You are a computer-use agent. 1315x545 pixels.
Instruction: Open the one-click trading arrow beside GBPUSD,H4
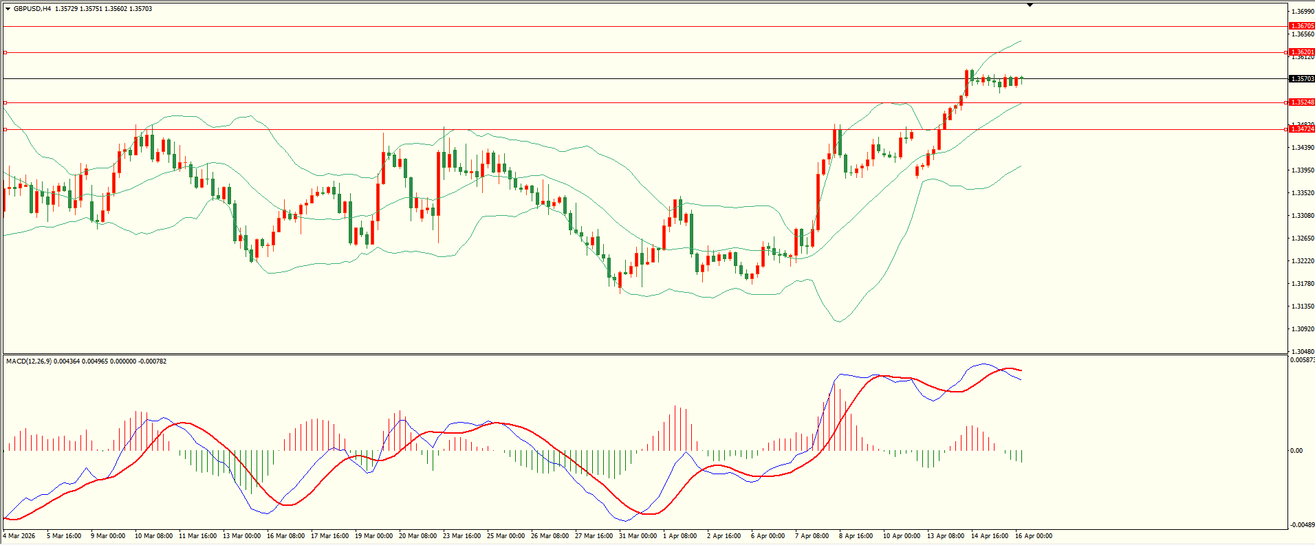[x=8, y=9]
